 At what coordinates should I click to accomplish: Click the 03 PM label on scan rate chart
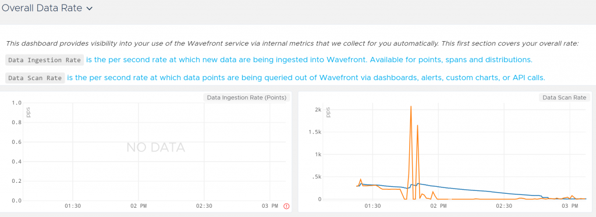coord(569,205)
